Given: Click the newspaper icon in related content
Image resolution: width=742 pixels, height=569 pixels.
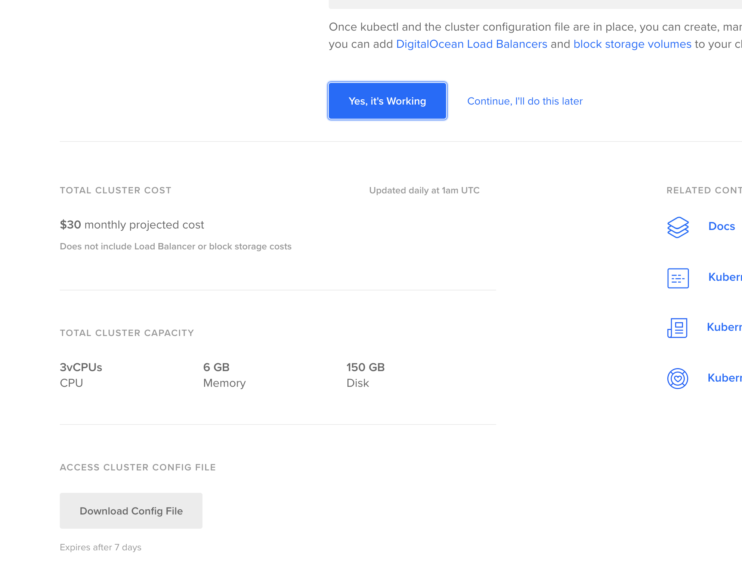Looking at the screenshot, I should 677,328.
